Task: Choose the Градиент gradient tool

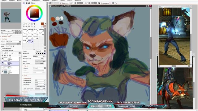Action: point(36,38)
